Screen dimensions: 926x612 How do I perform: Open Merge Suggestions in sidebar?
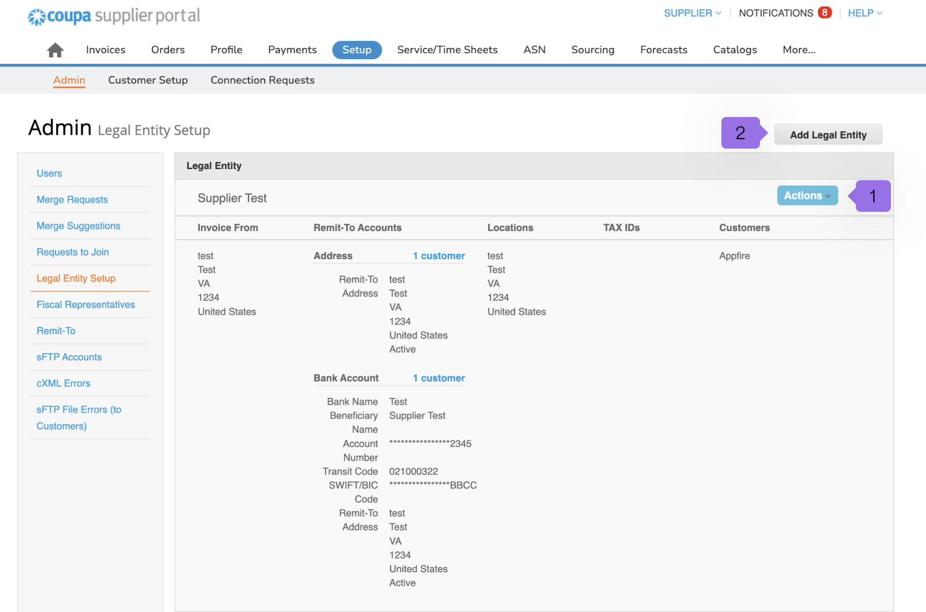78,226
